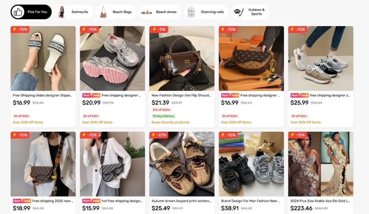Click the -9% flash discount badge
The width and height of the screenshot is (369, 214).
[159, 30]
